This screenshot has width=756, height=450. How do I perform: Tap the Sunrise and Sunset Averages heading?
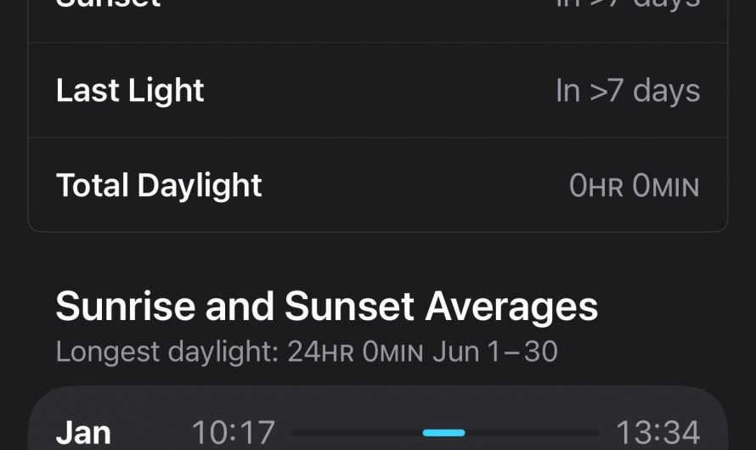tap(327, 307)
